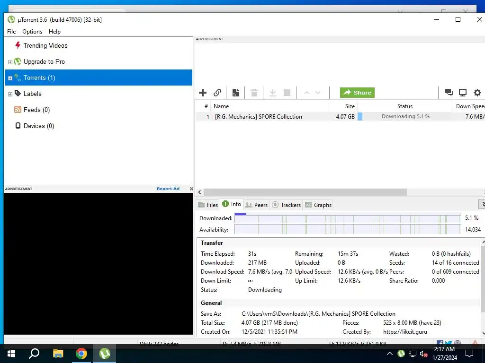Click the Trending Videos lightning icon
Viewport: 485px width, 363px height.
[18, 45]
